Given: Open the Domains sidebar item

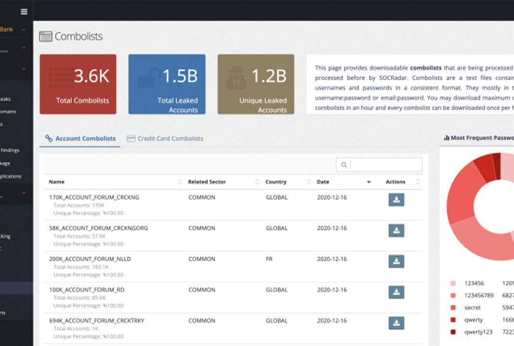Looking at the screenshot, I should 8,111.
